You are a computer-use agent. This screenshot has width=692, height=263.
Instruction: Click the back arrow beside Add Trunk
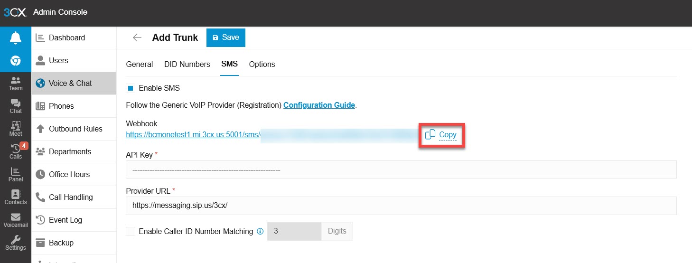pyautogui.click(x=137, y=38)
